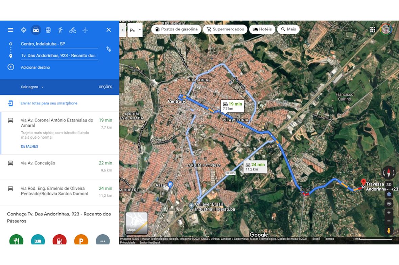Open the Pt language dropdown
Screen dimensions: 399x265
coord(135,30)
